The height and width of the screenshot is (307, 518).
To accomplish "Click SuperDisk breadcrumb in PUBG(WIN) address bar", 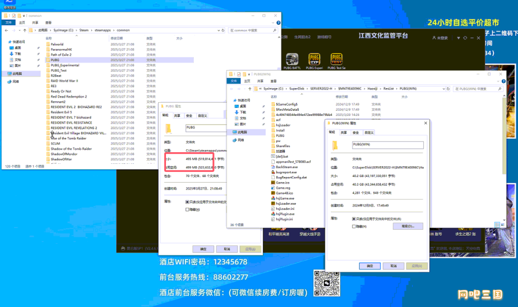I will (296, 89).
